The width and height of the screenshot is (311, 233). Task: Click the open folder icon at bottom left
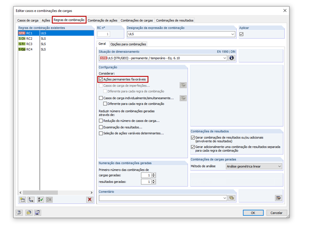pos(29,213)
